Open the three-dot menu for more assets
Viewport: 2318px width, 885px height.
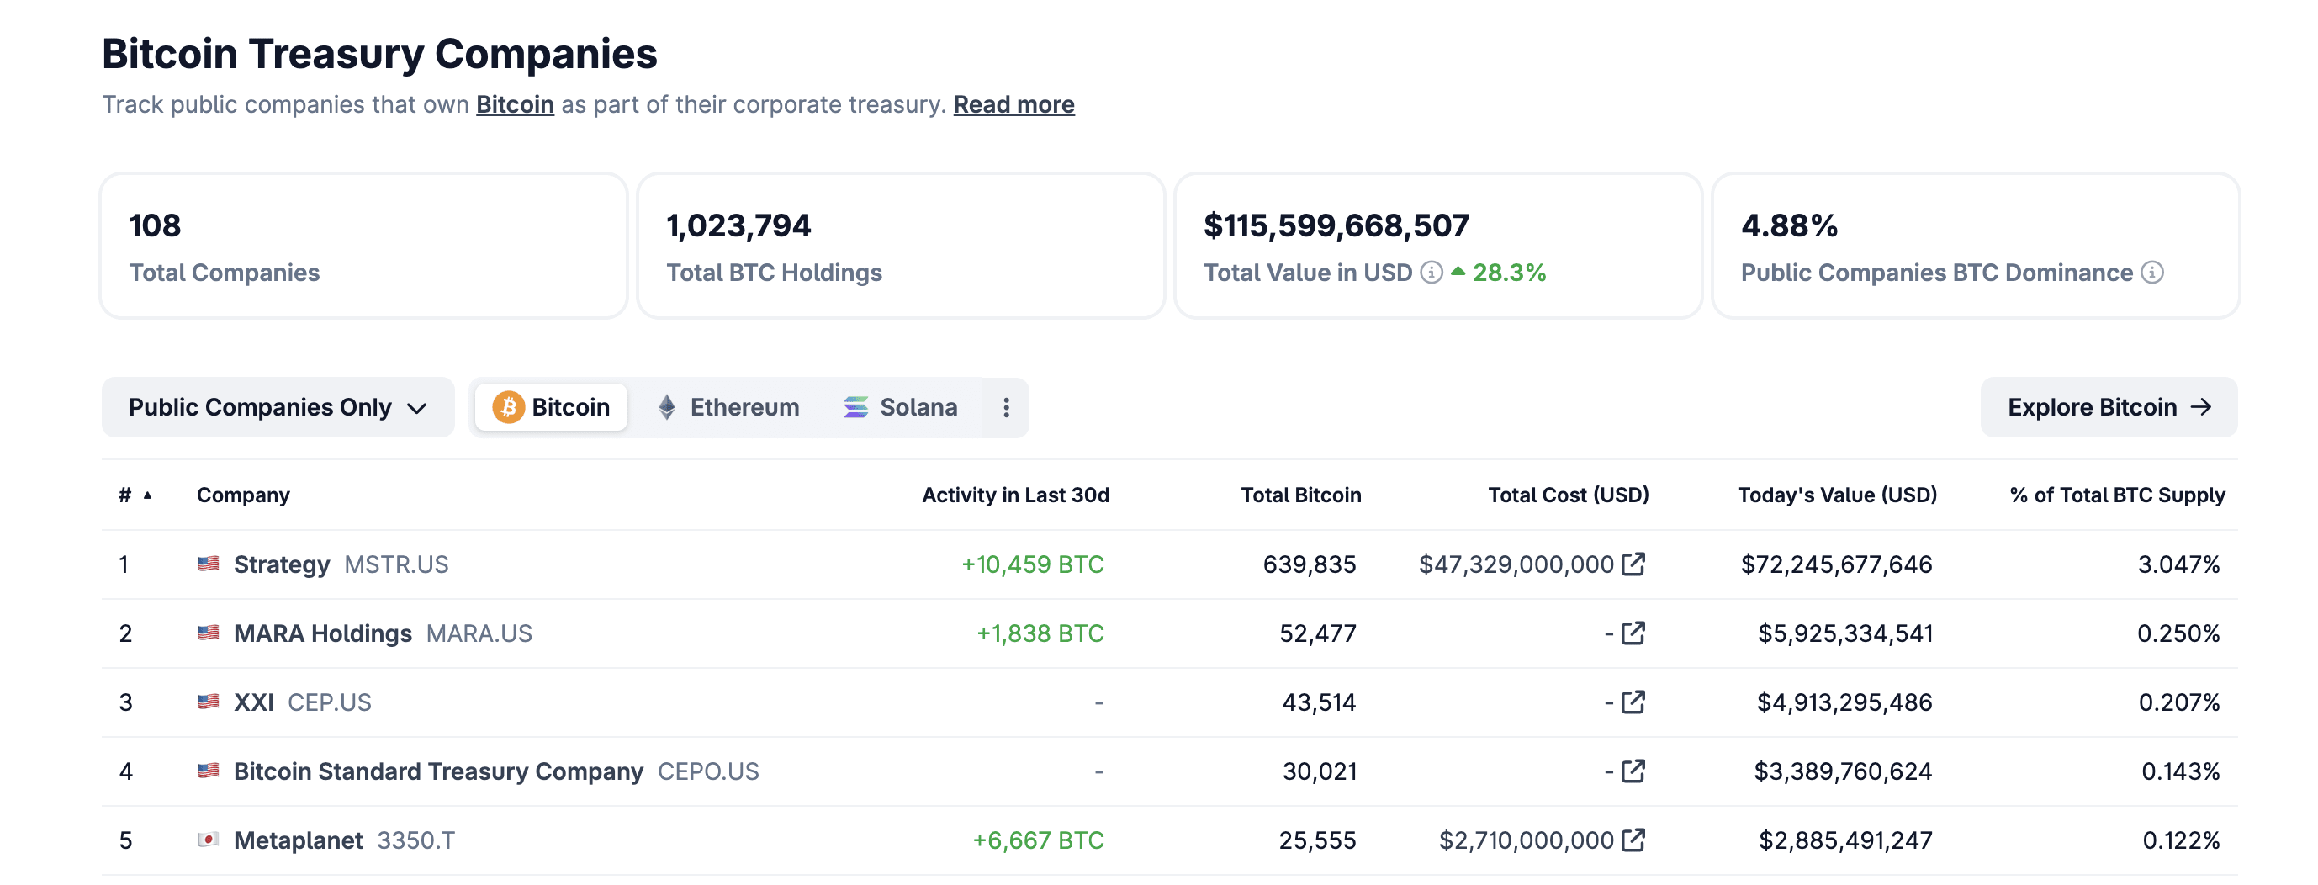(1005, 407)
